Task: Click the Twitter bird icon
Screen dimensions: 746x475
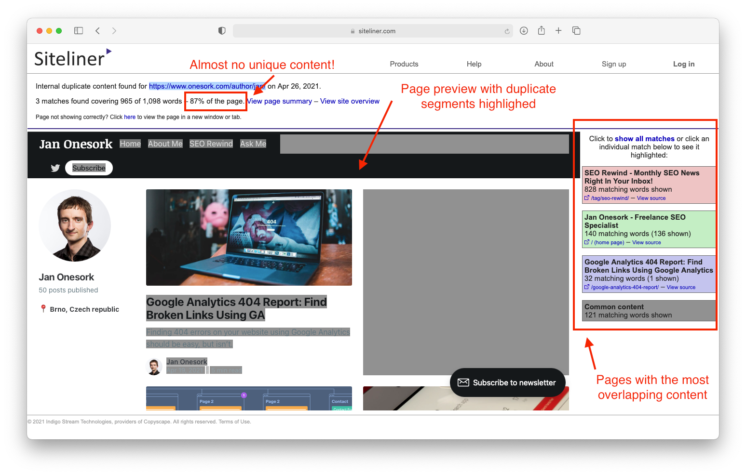Action: pyautogui.click(x=55, y=168)
